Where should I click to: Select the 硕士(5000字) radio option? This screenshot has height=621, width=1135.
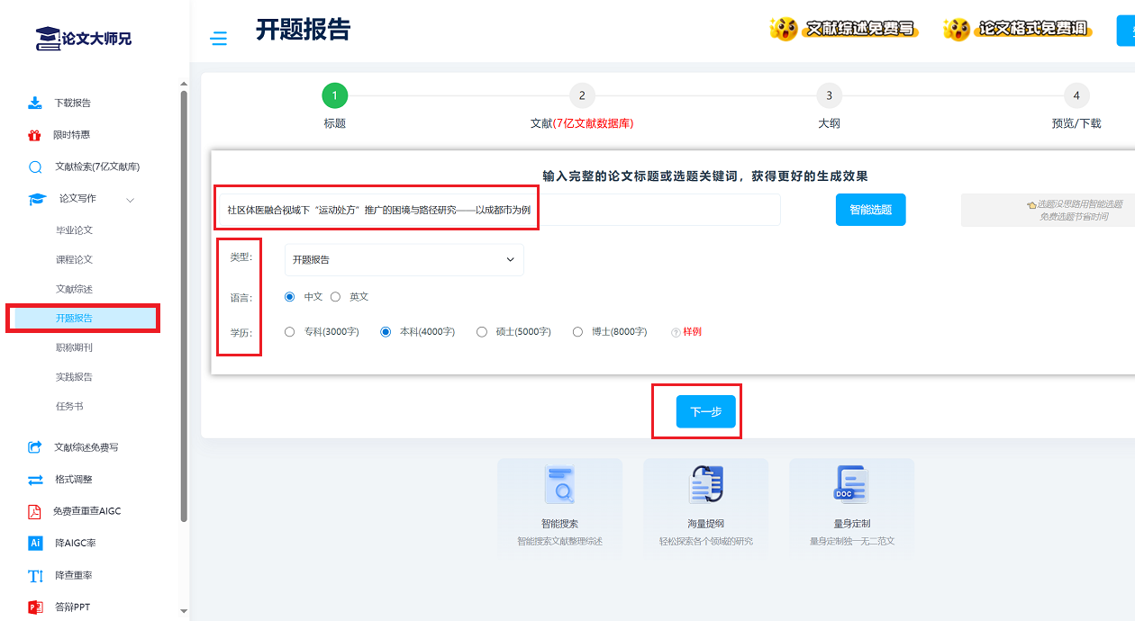click(482, 332)
